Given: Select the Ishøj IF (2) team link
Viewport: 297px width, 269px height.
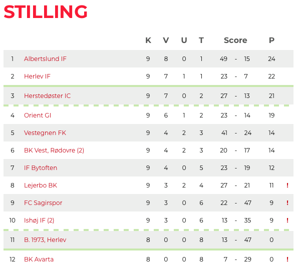Looking at the screenshot, I should coord(39,220).
